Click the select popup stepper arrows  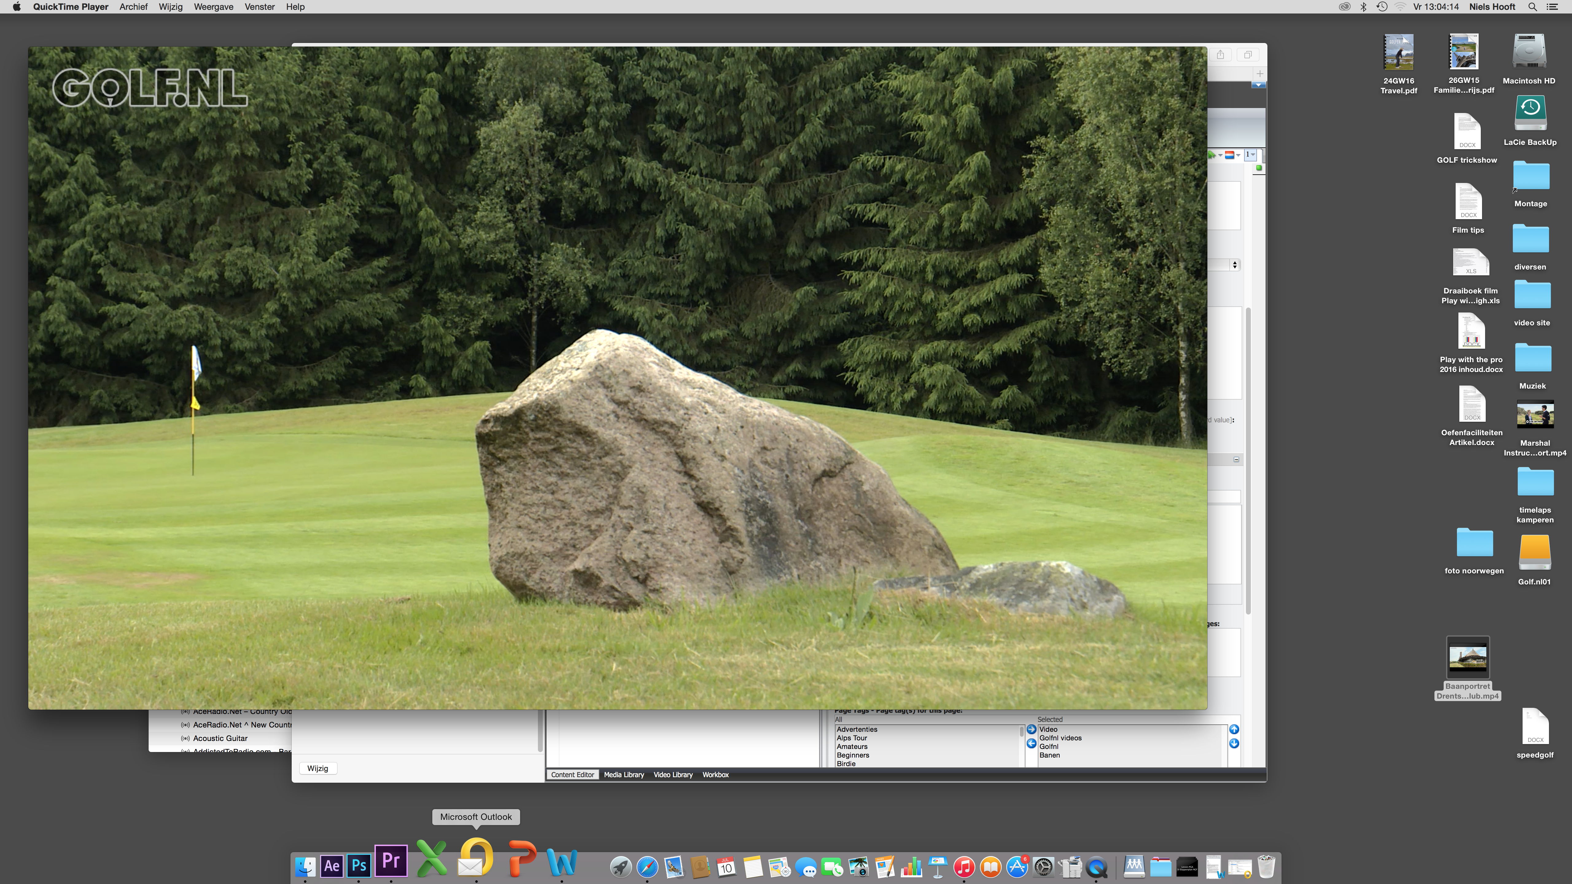1235,265
